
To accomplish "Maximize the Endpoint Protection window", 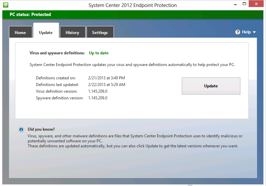I will [x=244, y=4].
